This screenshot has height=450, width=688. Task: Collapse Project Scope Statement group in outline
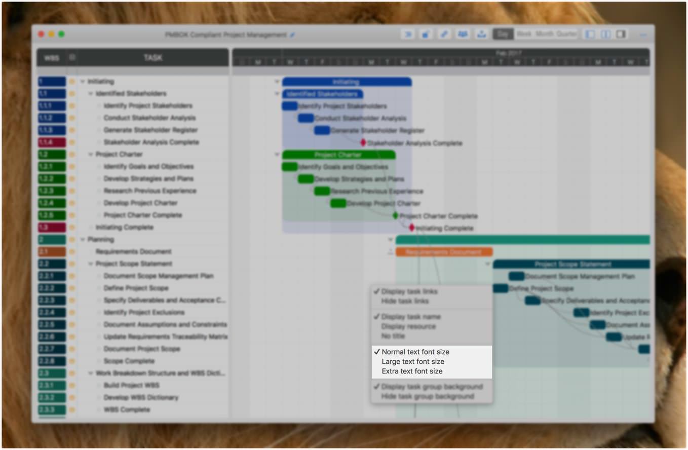[x=91, y=264]
